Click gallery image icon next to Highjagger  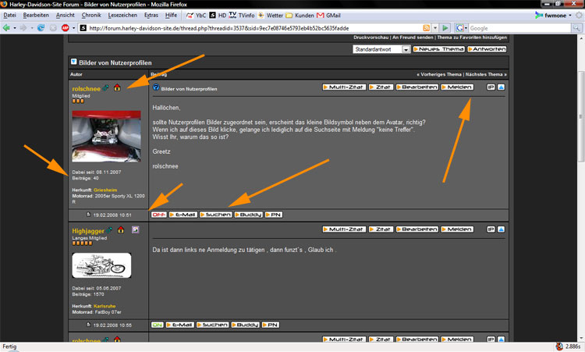point(135,229)
